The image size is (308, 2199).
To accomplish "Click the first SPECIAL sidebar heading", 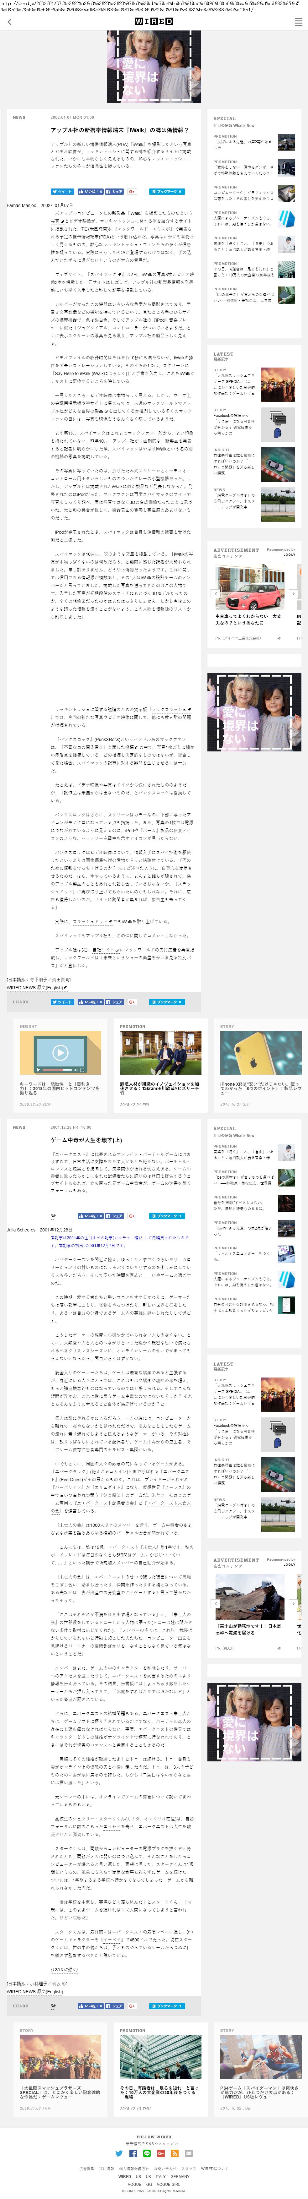I will coord(225,119).
